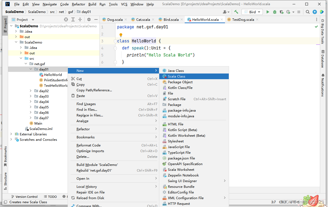This screenshot has width=328, height=207.
Task: Click the gxf breadcrumb in the navigation bar
Action: pyautogui.click(x=71, y=12)
